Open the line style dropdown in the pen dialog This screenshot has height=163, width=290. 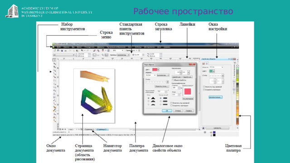[167, 82]
